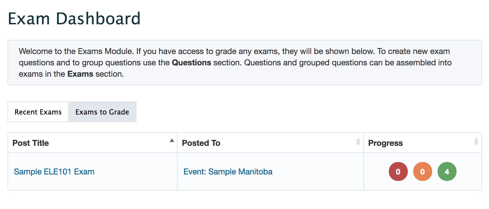Click the Posted To column sort arrows
This screenshot has width=489, height=209.
(358, 142)
